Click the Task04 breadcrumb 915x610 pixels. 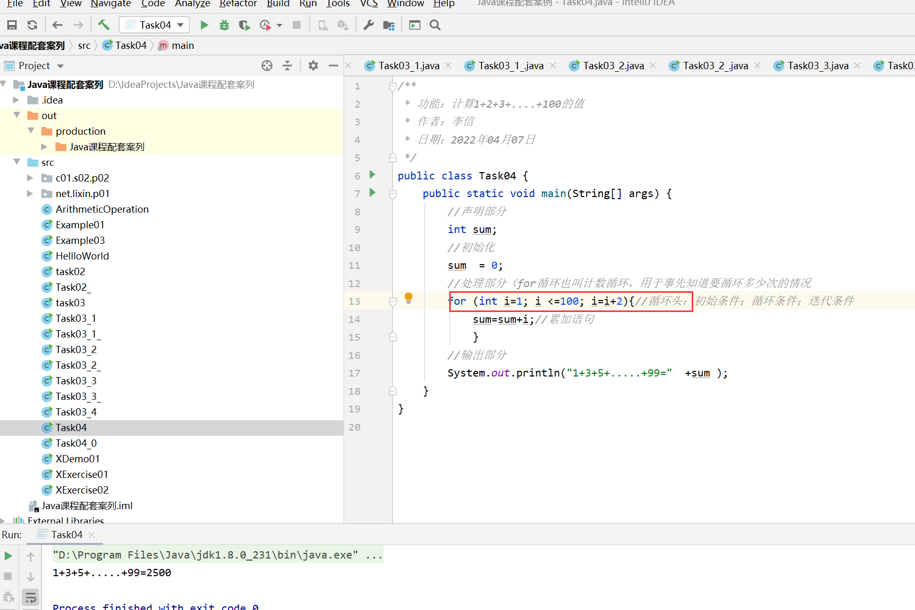(x=125, y=45)
